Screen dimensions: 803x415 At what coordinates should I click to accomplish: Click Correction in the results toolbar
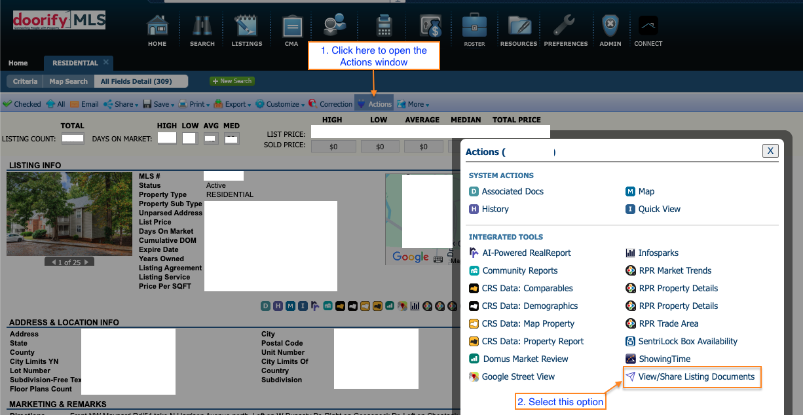pos(331,104)
